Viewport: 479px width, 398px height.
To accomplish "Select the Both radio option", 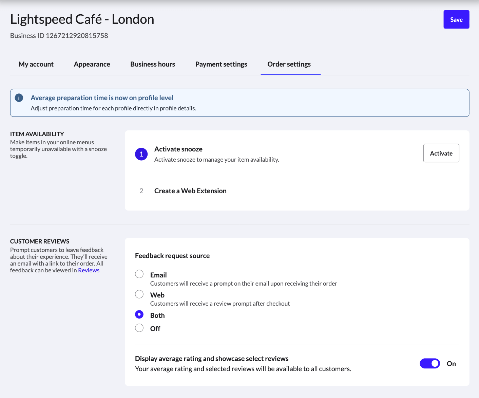I will point(139,314).
